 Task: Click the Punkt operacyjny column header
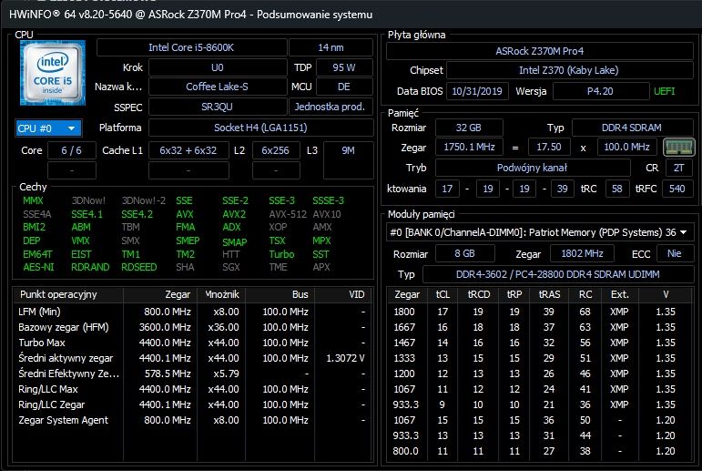pos(68,294)
